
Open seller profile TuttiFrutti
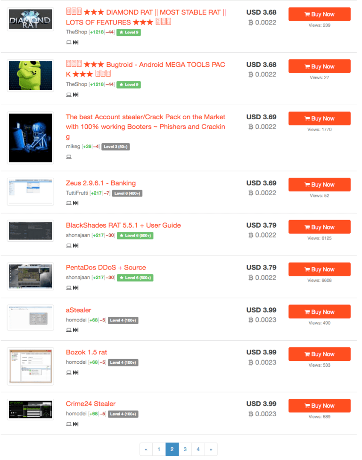77,193
